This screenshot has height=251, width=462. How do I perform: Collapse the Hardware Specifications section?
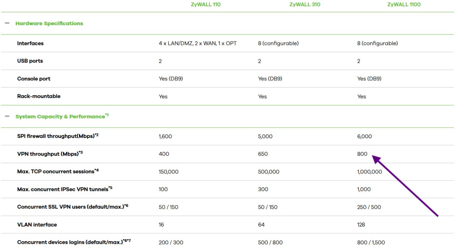click(7, 23)
